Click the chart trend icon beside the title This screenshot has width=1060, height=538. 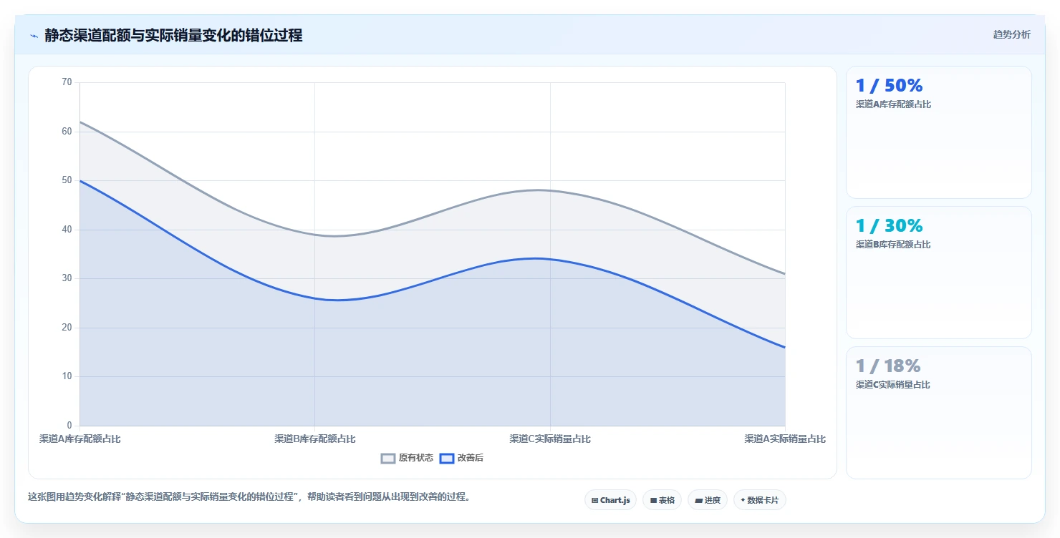(x=34, y=36)
